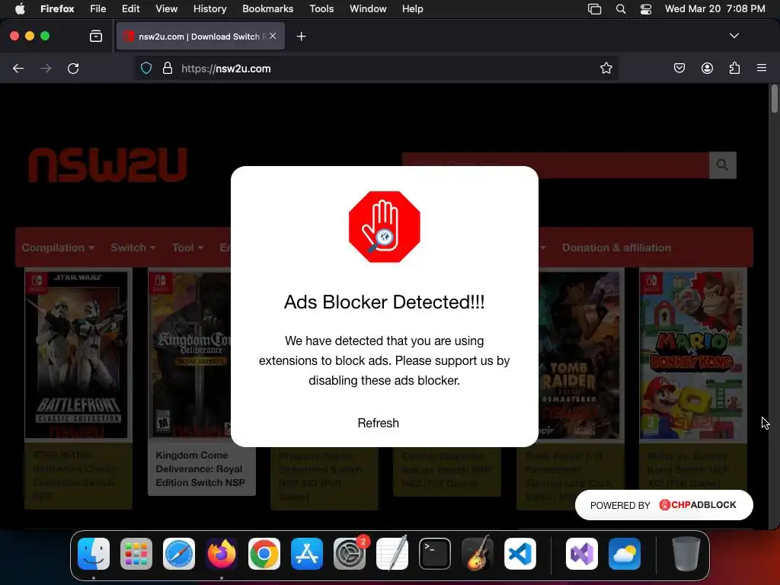This screenshot has height=585, width=780.
Task: Launch Safari from the Dock
Action: [179, 554]
